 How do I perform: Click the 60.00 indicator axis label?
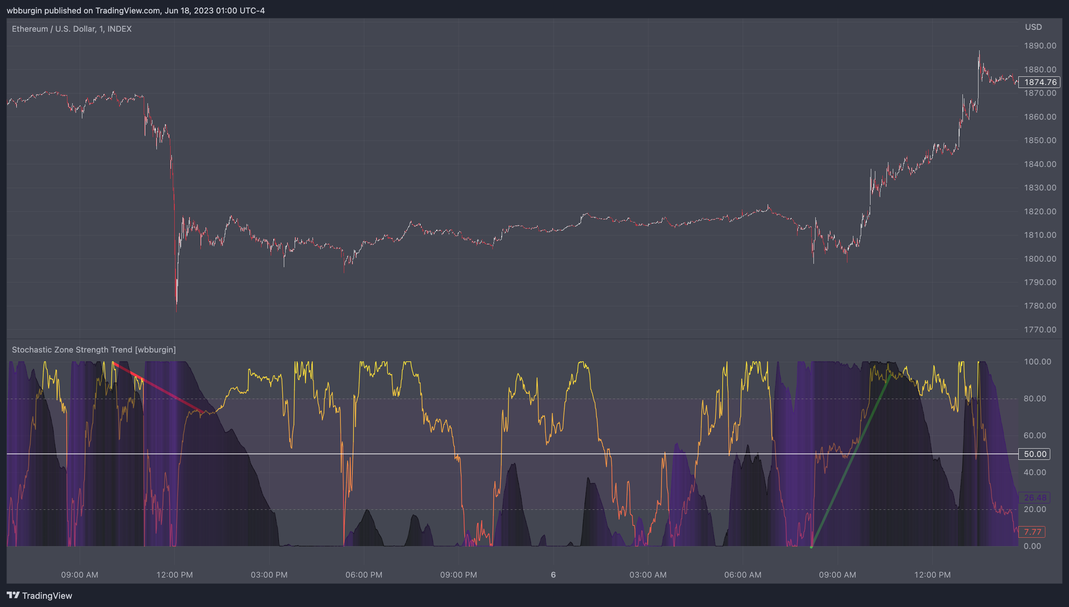[1035, 435]
